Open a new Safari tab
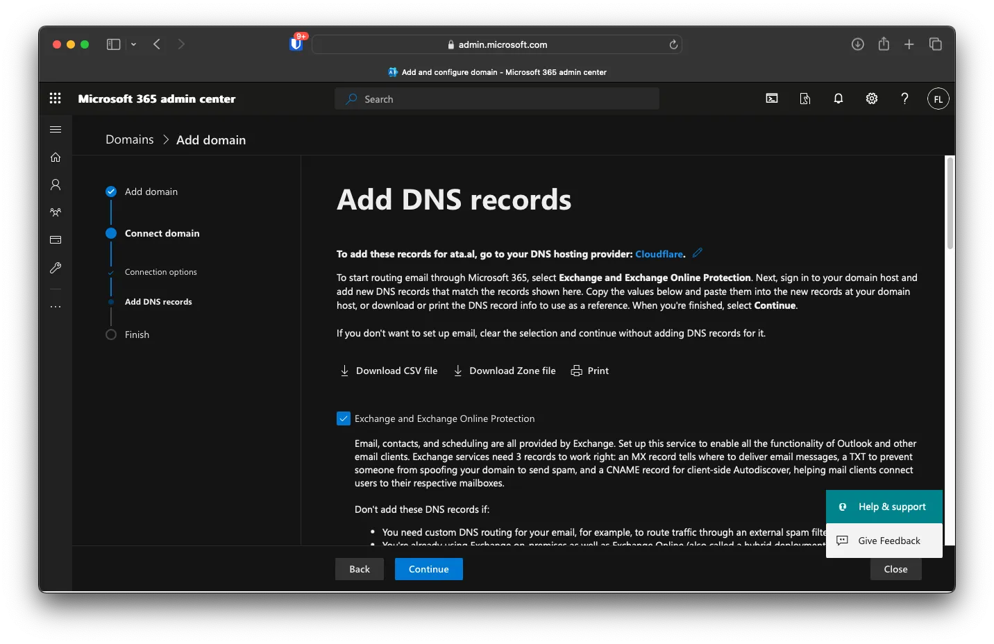This screenshot has width=994, height=644. pyautogui.click(x=909, y=44)
